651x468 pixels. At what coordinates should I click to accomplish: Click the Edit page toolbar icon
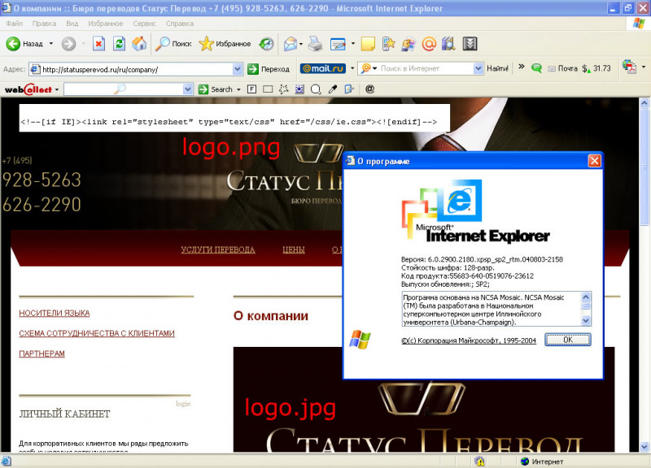pyautogui.click(x=338, y=44)
